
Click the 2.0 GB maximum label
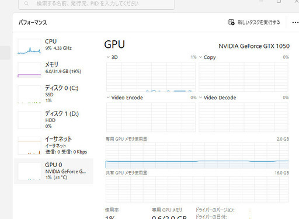(x=283, y=139)
